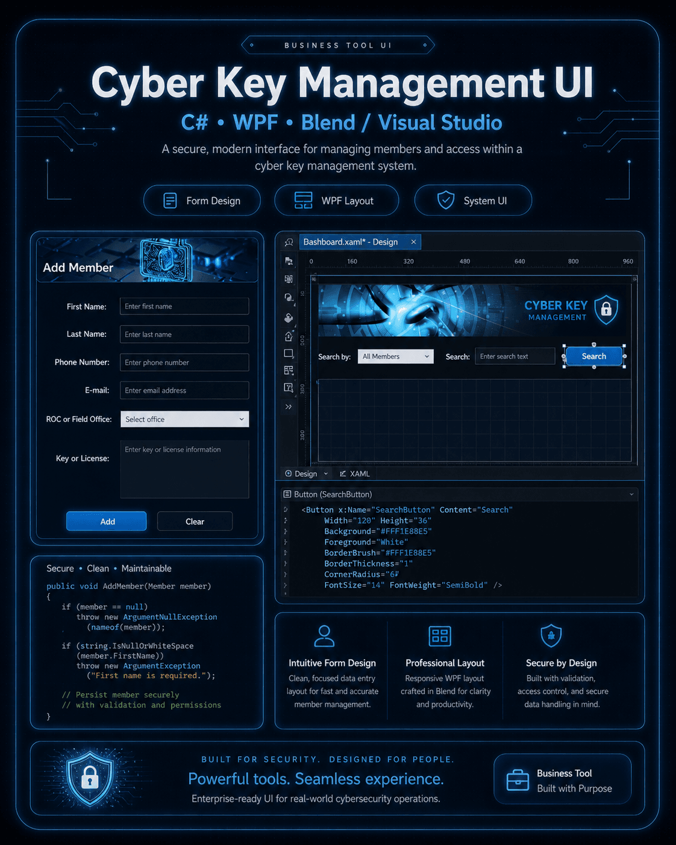Click the WPF Layout window icon

303,201
